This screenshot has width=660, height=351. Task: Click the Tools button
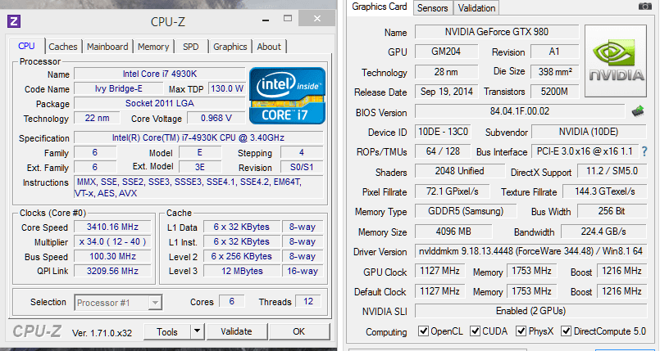[x=167, y=331]
